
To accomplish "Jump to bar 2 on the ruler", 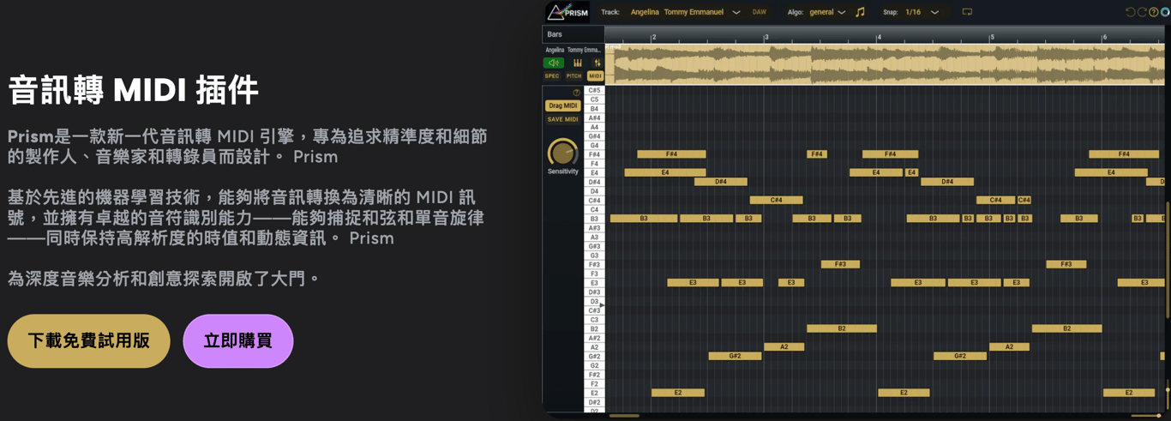I will click(x=654, y=37).
